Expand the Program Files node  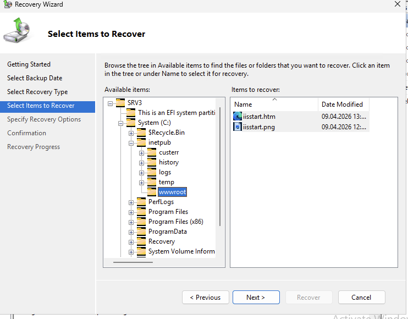[x=131, y=212]
